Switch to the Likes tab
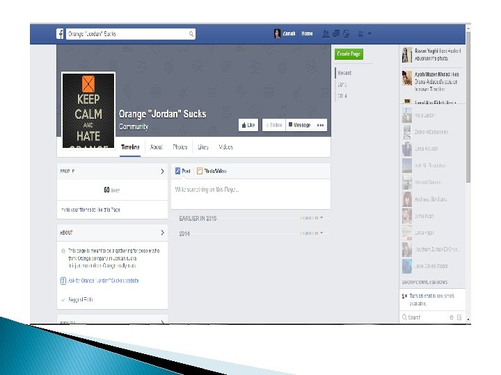 click(203, 147)
